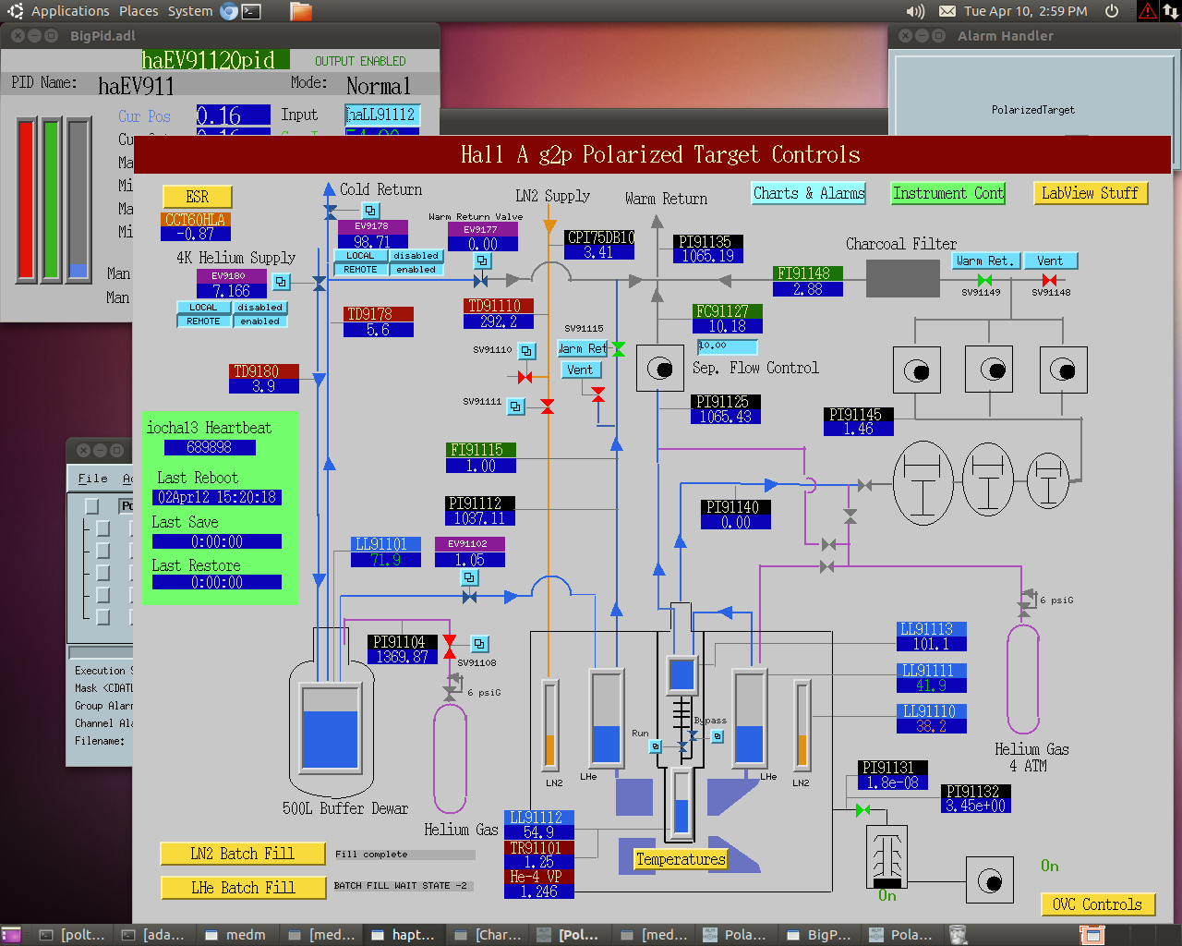Set EV9180 control to REMOTE
This screenshot has width=1182, height=946.
pyautogui.click(x=203, y=321)
